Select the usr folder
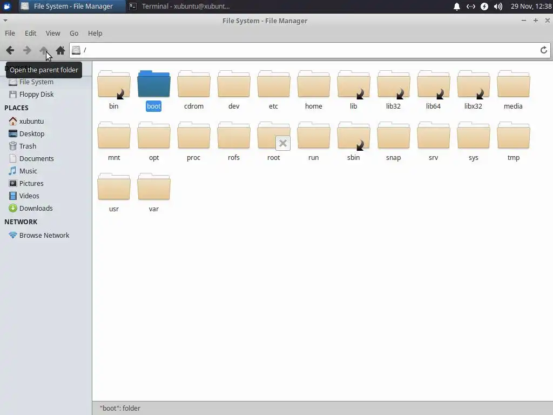The height and width of the screenshot is (415, 553). tap(113, 186)
